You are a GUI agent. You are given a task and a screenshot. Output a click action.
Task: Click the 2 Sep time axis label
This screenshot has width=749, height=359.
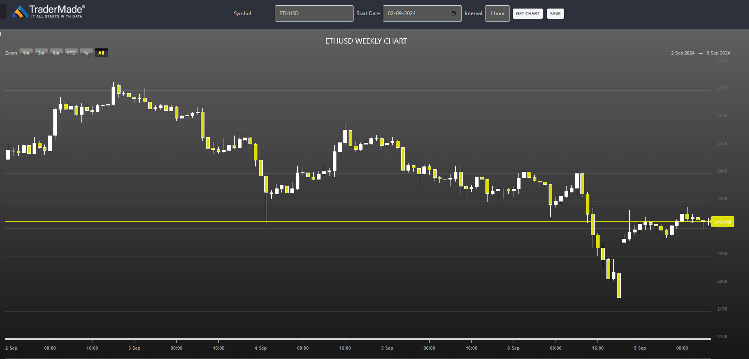[11, 348]
